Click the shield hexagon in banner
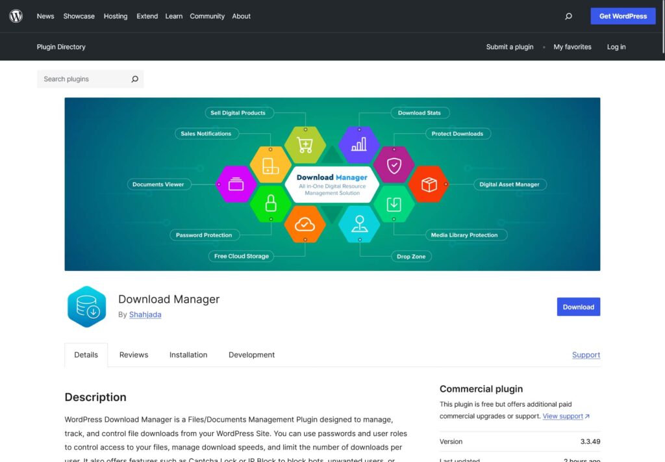 tap(394, 165)
